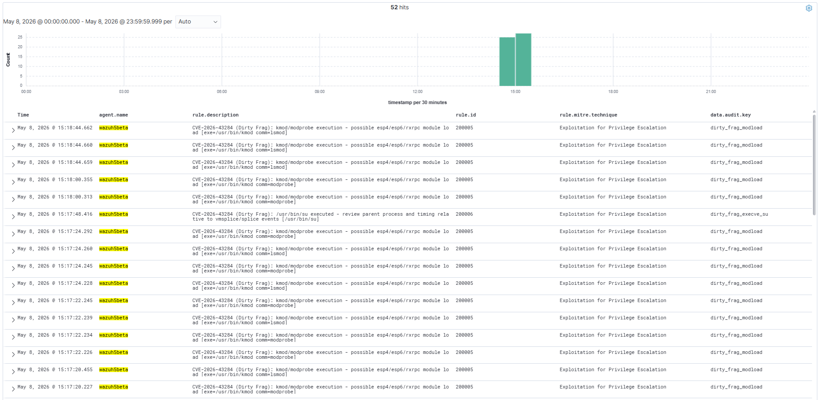Expand the row at 15:17:20.455
Image resolution: width=820 pixels, height=400 pixels.
coord(13,372)
